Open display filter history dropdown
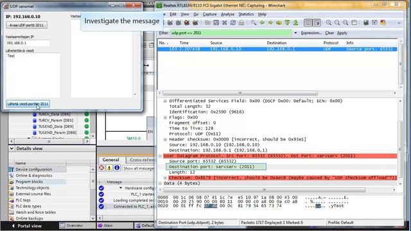This screenshot has width=411, height=231. 295,33
